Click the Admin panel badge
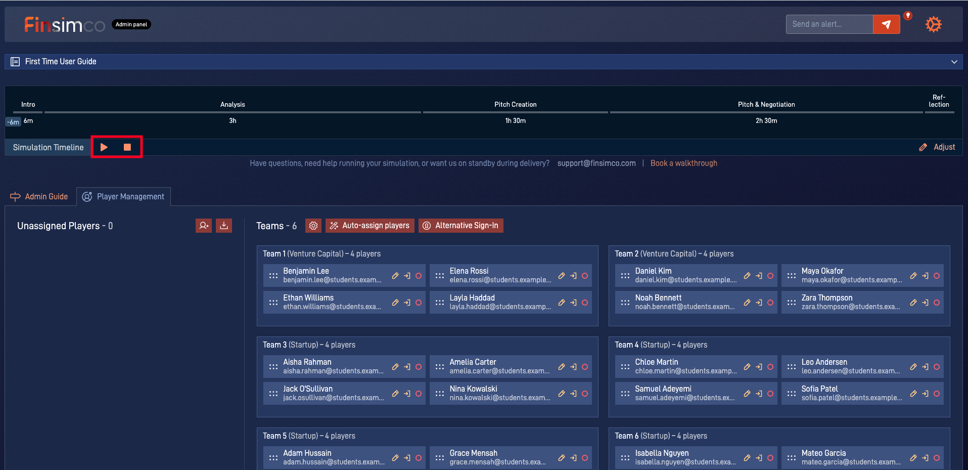968x470 pixels. coord(131,24)
